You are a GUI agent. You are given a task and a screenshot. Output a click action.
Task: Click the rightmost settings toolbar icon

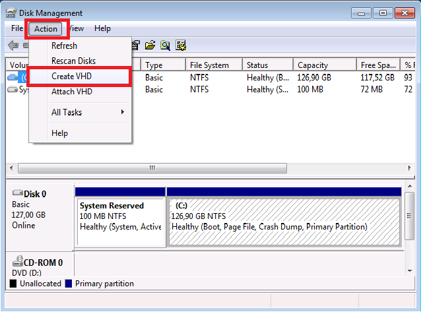point(181,46)
